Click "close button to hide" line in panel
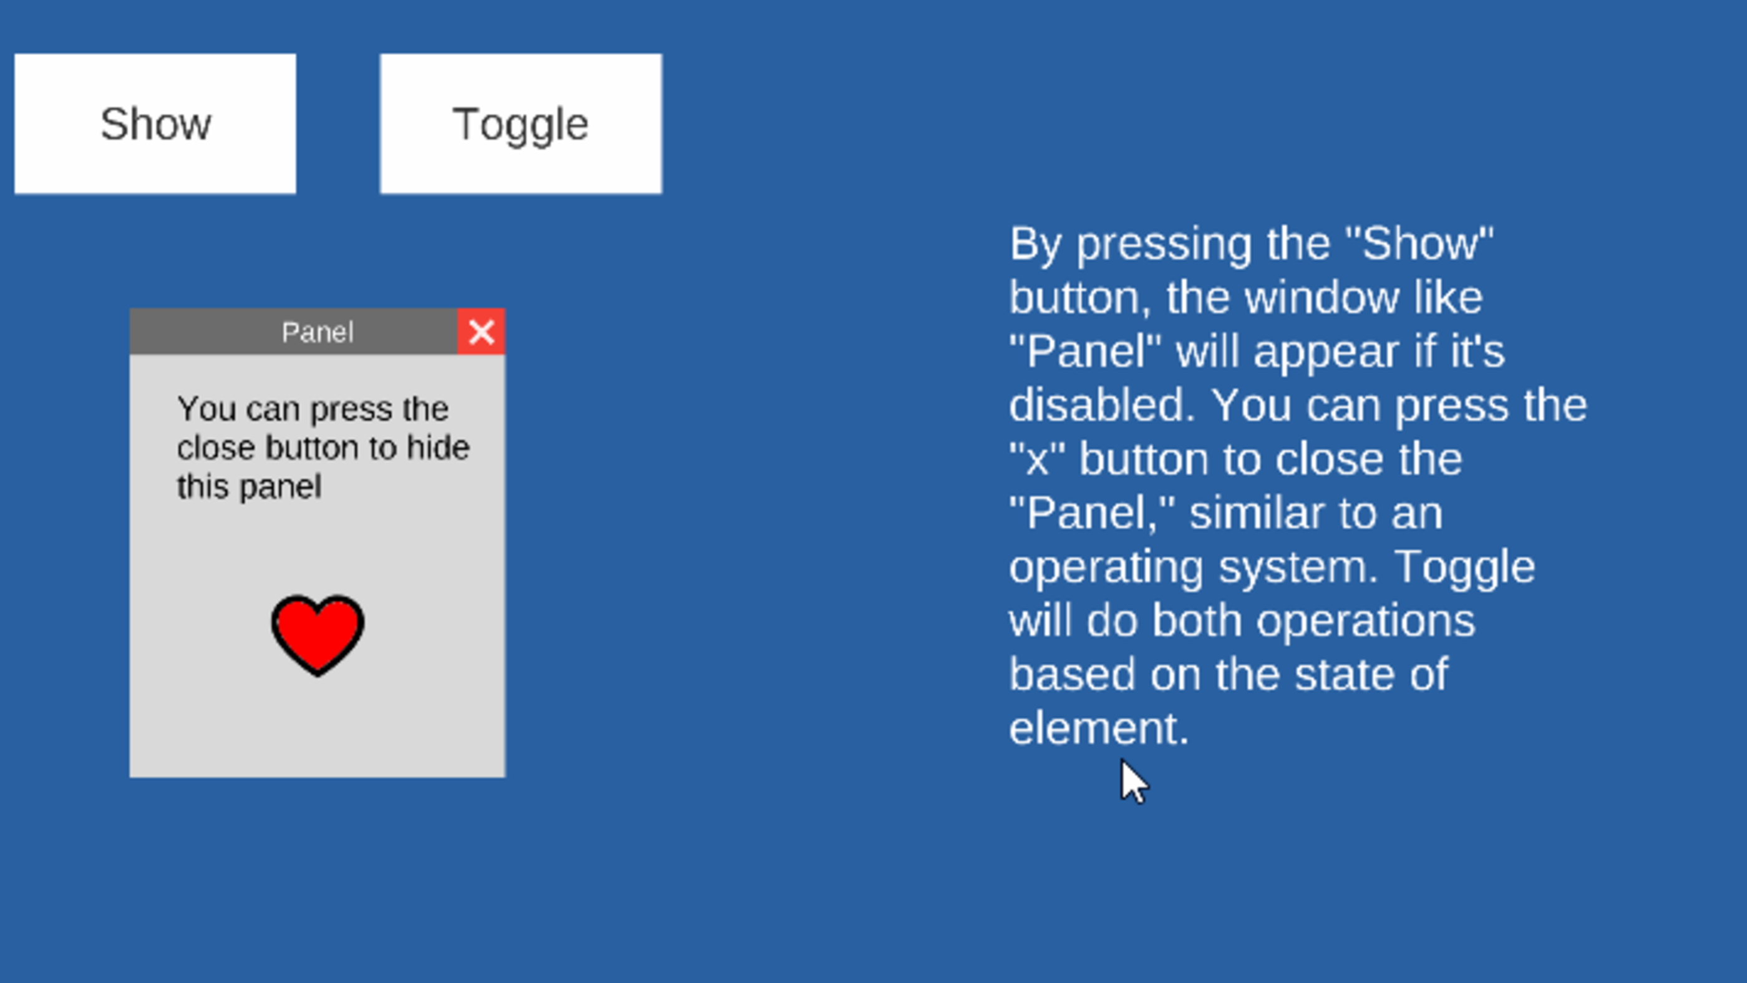This screenshot has height=983, width=1747. pyautogui.click(x=323, y=447)
